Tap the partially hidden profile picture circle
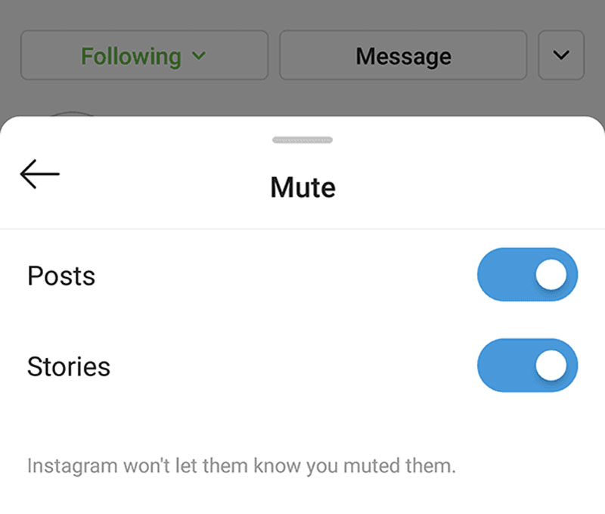The image size is (605, 514). tap(73, 114)
